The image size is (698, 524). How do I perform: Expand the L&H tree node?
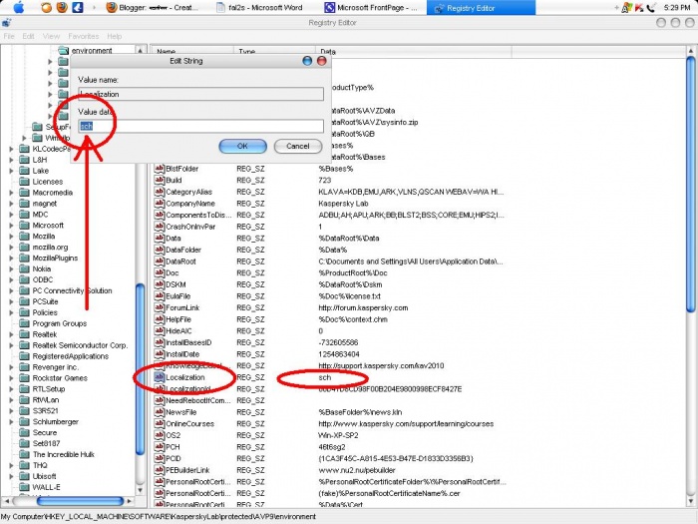coord(12,160)
